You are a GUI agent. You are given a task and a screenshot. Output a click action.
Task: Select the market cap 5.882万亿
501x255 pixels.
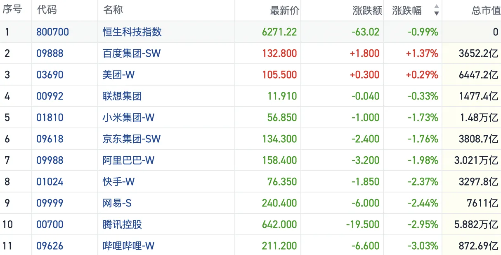(476, 225)
